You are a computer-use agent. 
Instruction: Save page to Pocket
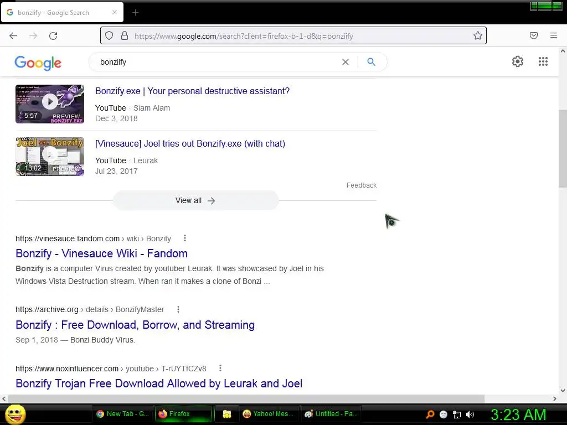[x=534, y=35]
